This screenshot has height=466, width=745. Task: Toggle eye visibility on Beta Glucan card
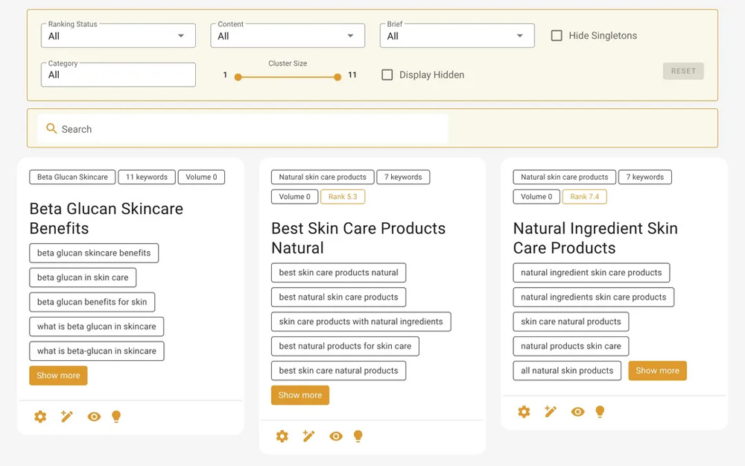click(94, 417)
